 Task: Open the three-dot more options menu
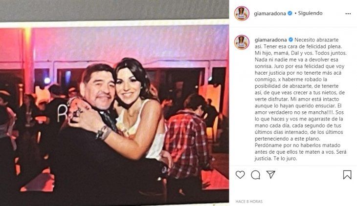pyautogui.click(x=348, y=14)
